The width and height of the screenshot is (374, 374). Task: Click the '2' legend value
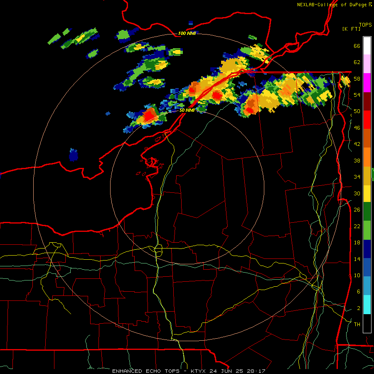point(359,308)
